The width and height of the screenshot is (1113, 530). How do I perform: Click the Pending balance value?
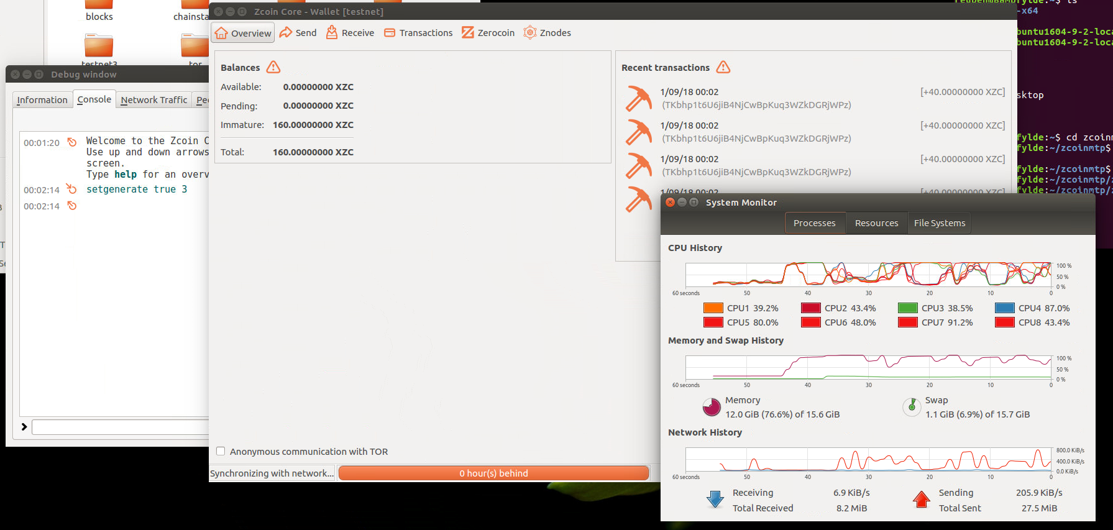pos(318,106)
